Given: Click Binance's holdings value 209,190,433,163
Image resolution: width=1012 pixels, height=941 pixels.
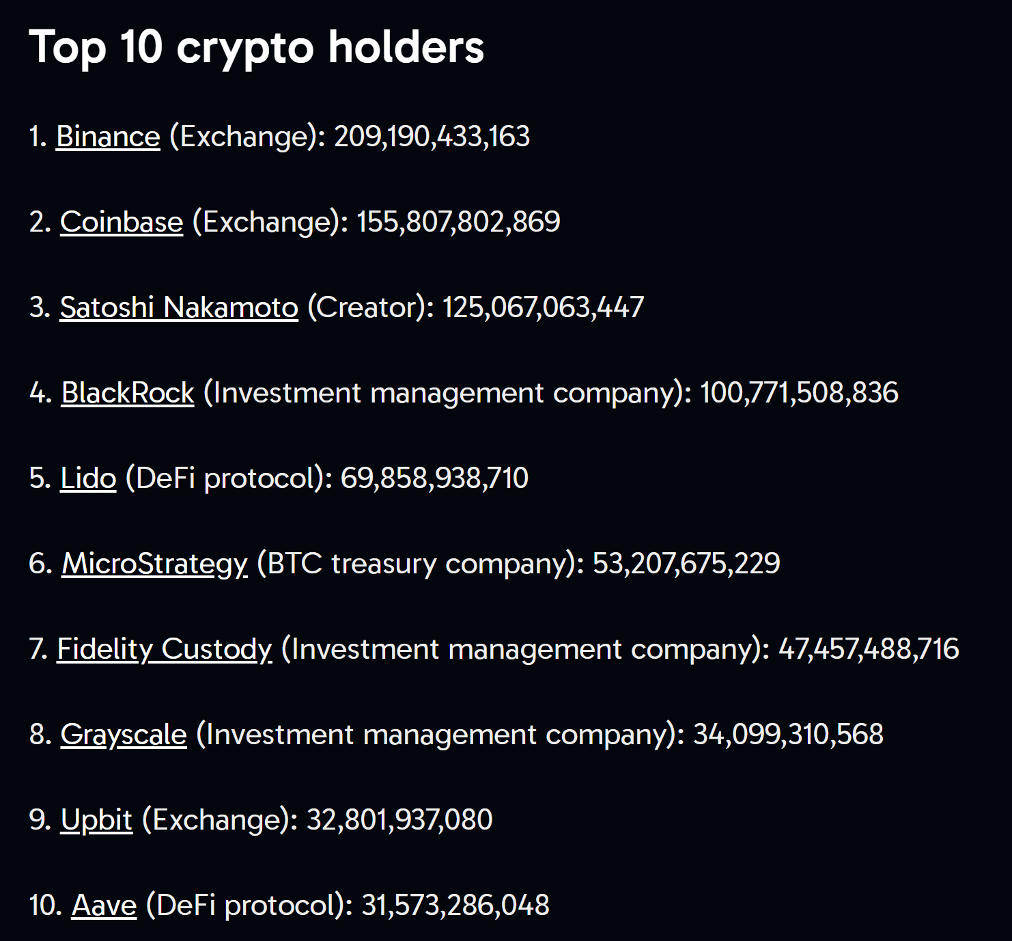Looking at the screenshot, I should [x=432, y=137].
